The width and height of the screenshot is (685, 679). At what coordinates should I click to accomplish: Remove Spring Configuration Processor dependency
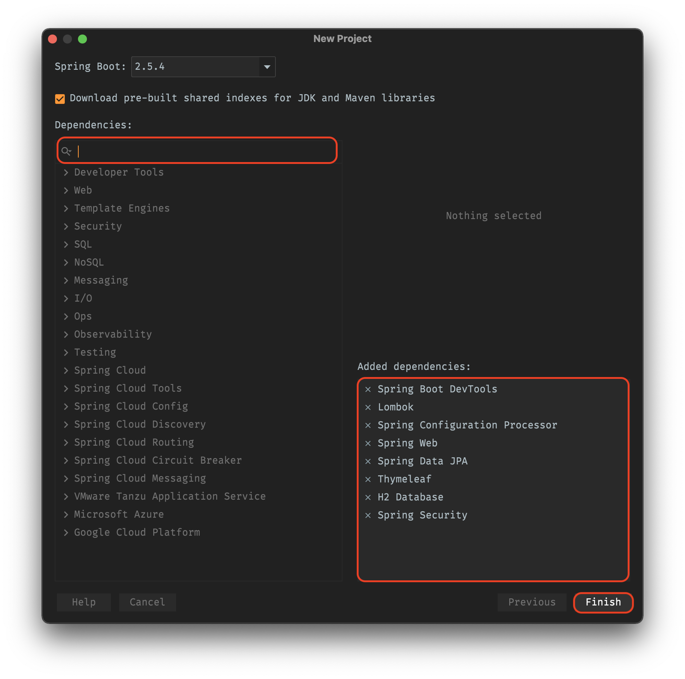[368, 425]
